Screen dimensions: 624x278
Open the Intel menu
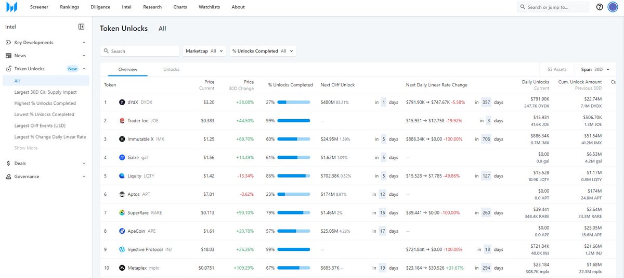pyautogui.click(x=126, y=7)
